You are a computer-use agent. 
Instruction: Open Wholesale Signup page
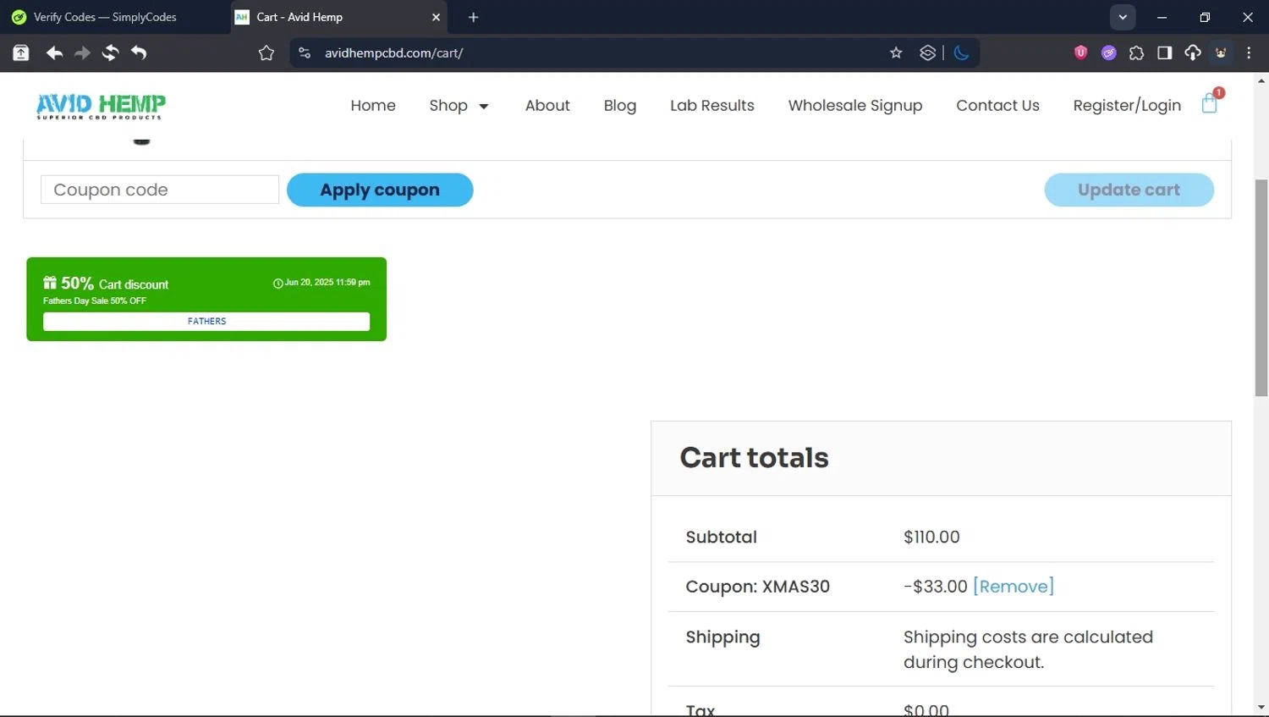click(x=855, y=105)
